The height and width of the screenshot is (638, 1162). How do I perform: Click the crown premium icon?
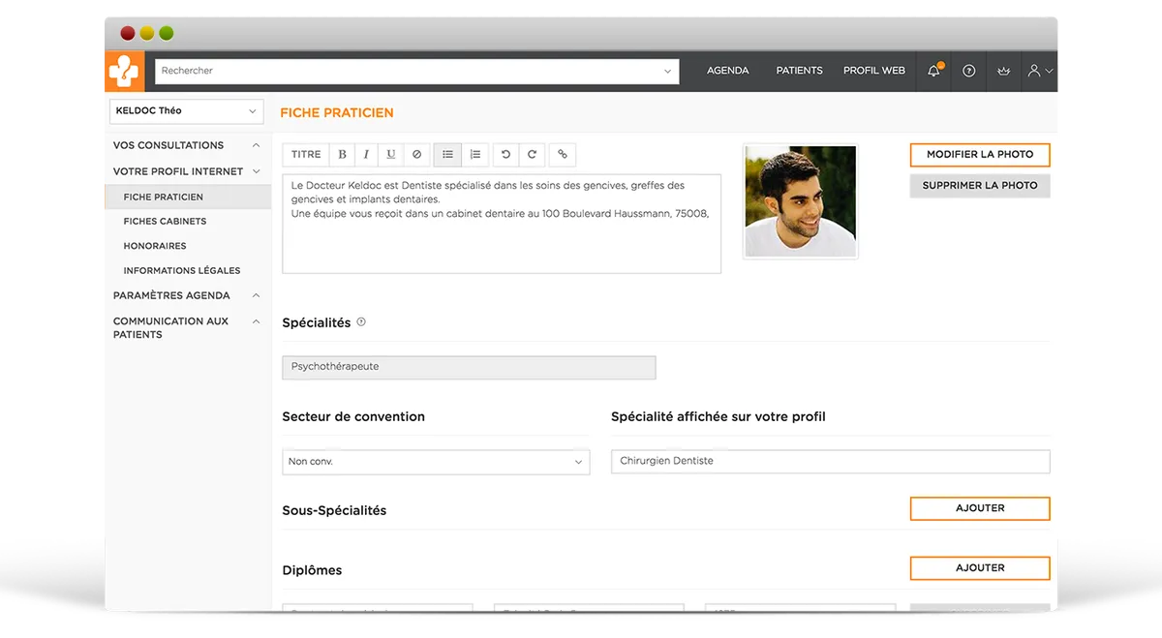[x=1004, y=71]
